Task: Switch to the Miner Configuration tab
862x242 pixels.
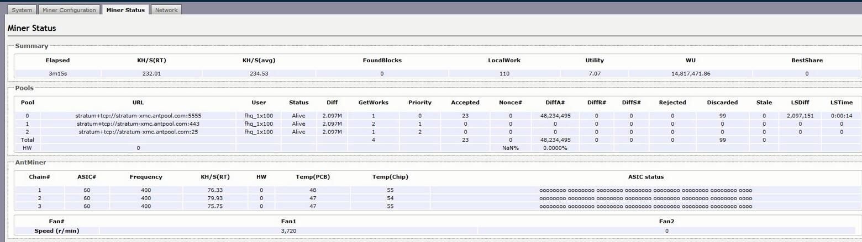Action: tap(70, 10)
